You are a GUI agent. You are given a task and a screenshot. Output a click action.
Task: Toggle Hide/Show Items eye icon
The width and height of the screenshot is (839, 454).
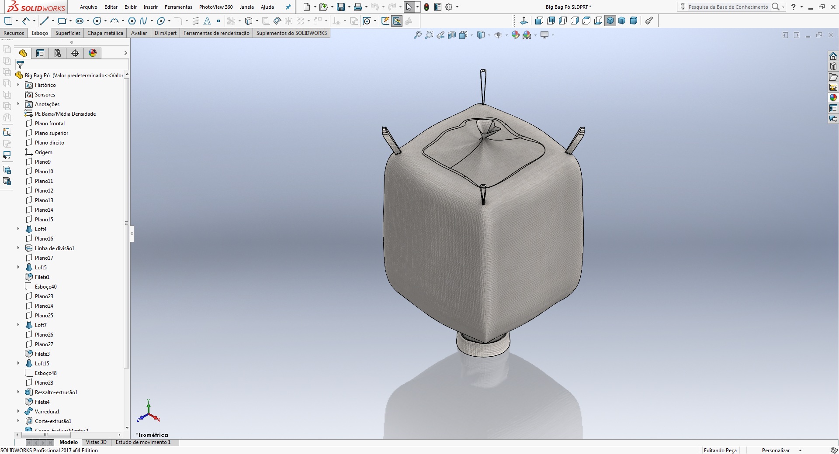(x=498, y=35)
